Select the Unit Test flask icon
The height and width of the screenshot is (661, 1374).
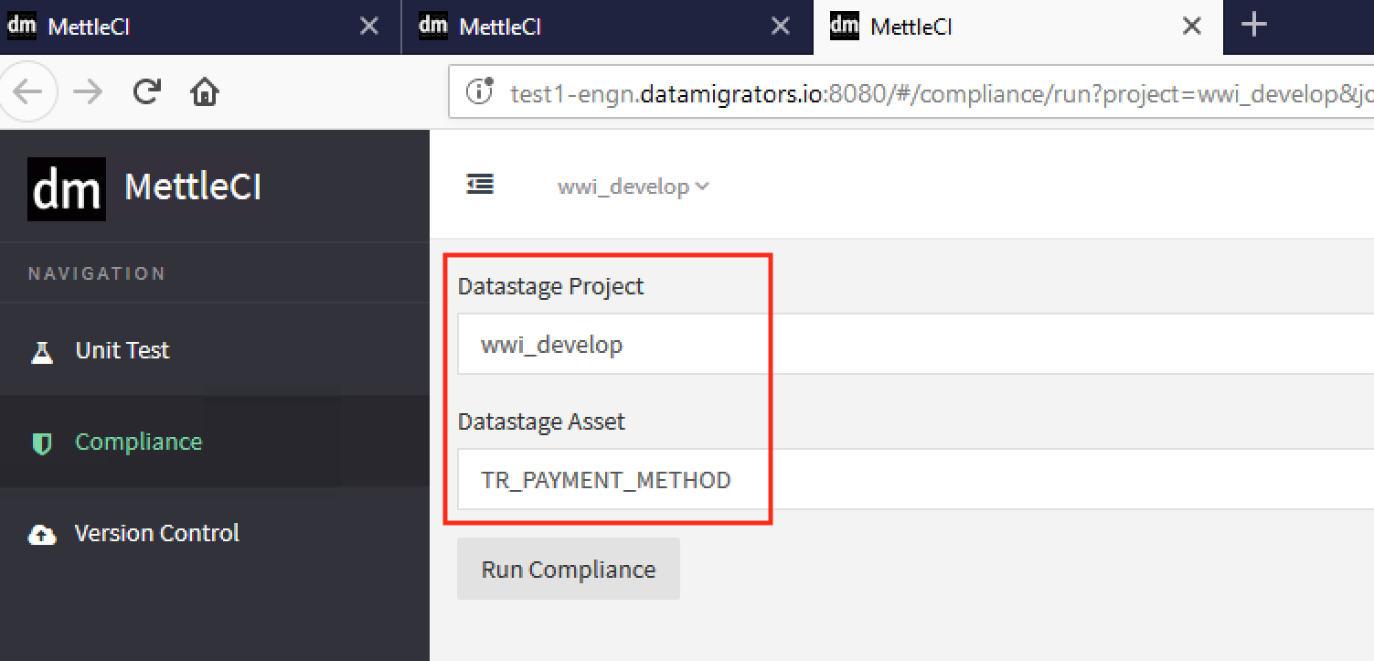click(41, 350)
